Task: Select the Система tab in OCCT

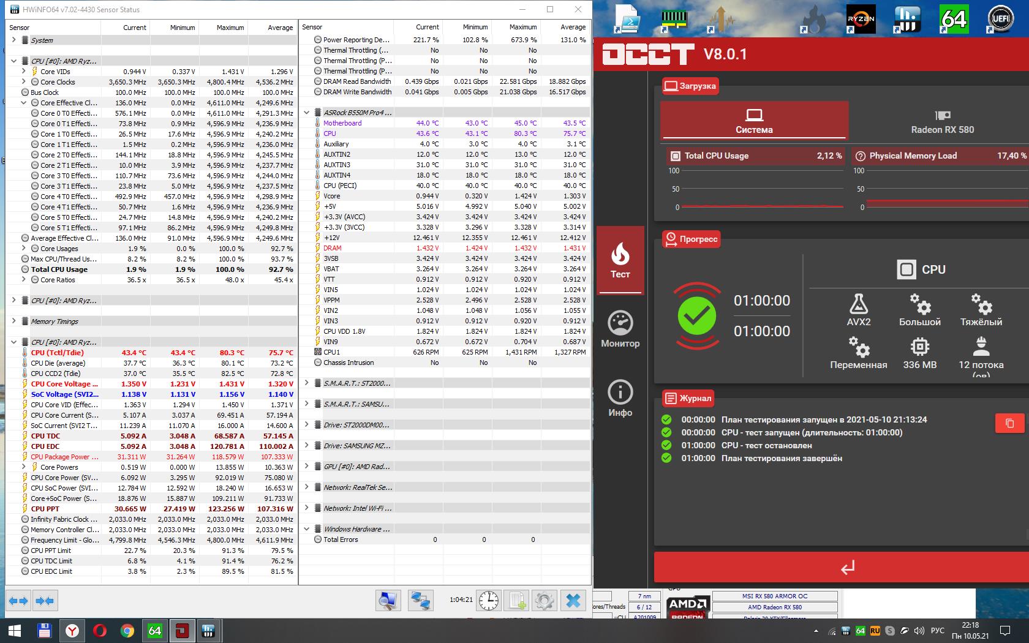Action: click(754, 121)
